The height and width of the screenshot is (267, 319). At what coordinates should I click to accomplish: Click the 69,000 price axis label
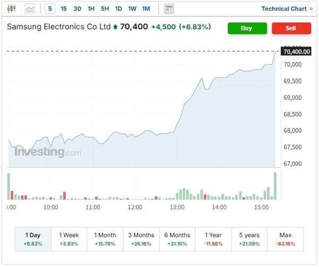point(292,98)
